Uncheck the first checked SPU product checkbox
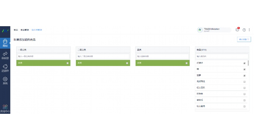This screenshot has width=254, height=140. point(245,63)
